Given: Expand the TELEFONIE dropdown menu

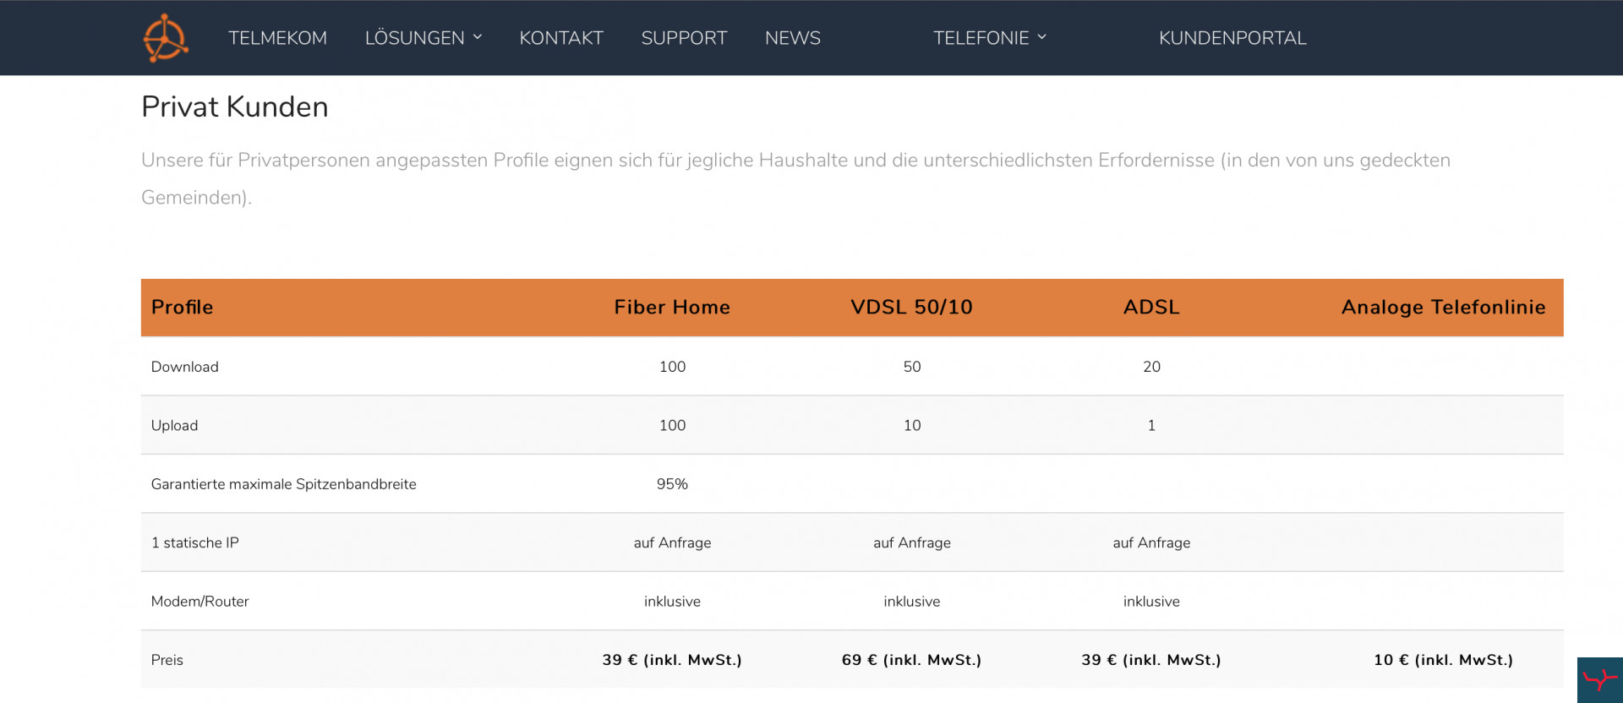Looking at the screenshot, I should click(x=990, y=38).
